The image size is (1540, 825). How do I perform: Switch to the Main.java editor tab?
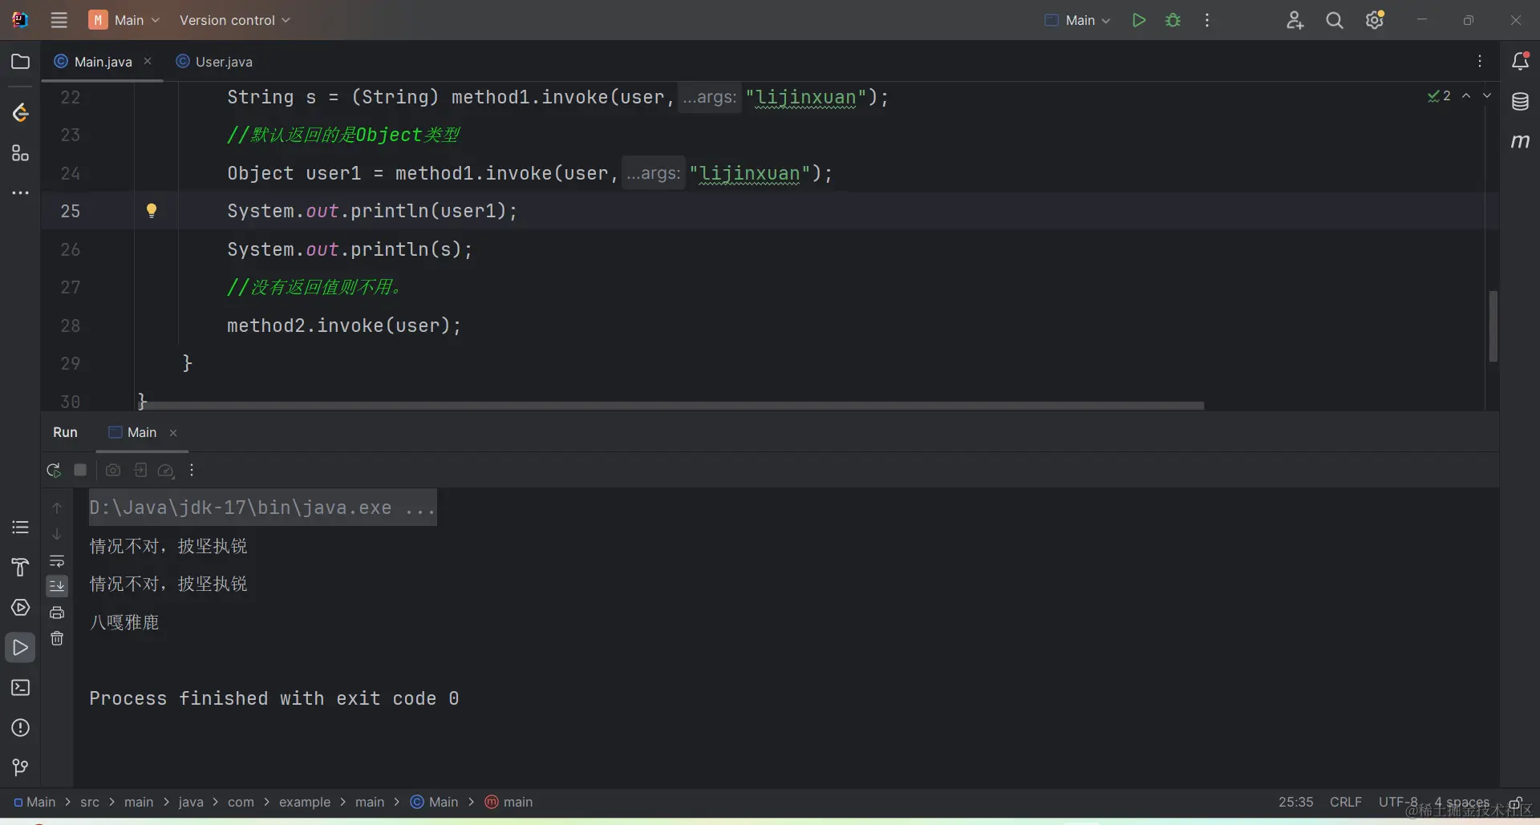(103, 62)
